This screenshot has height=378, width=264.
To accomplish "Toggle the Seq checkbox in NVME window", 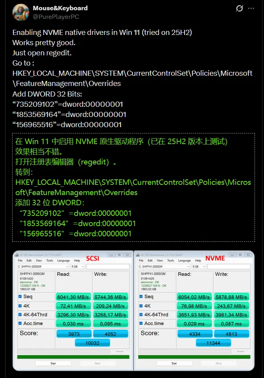I will (141, 296).
